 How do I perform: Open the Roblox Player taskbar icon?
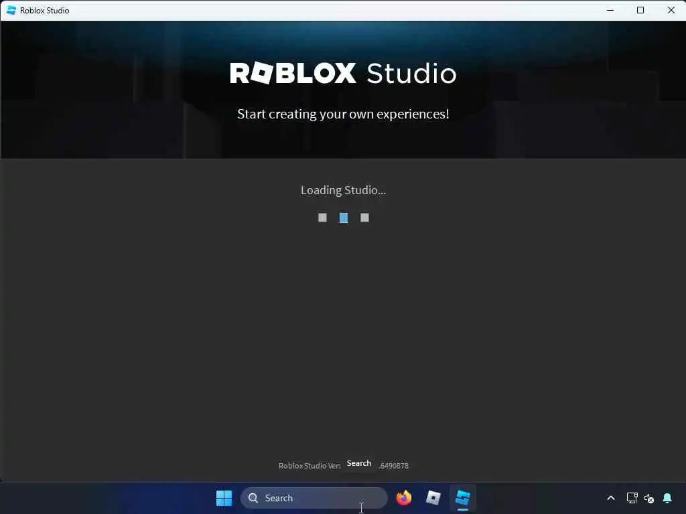pyautogui.click(x=433, y=498)
